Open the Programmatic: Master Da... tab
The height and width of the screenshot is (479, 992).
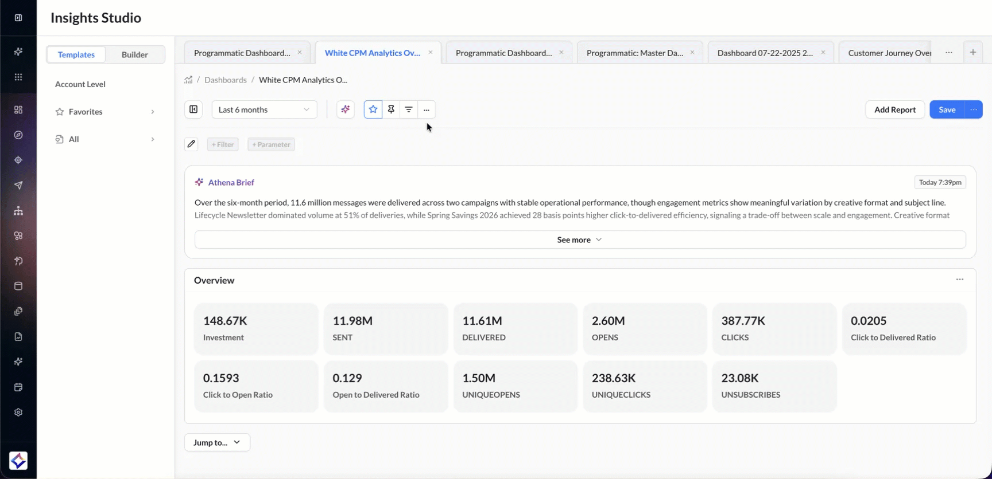pos(634,53)
